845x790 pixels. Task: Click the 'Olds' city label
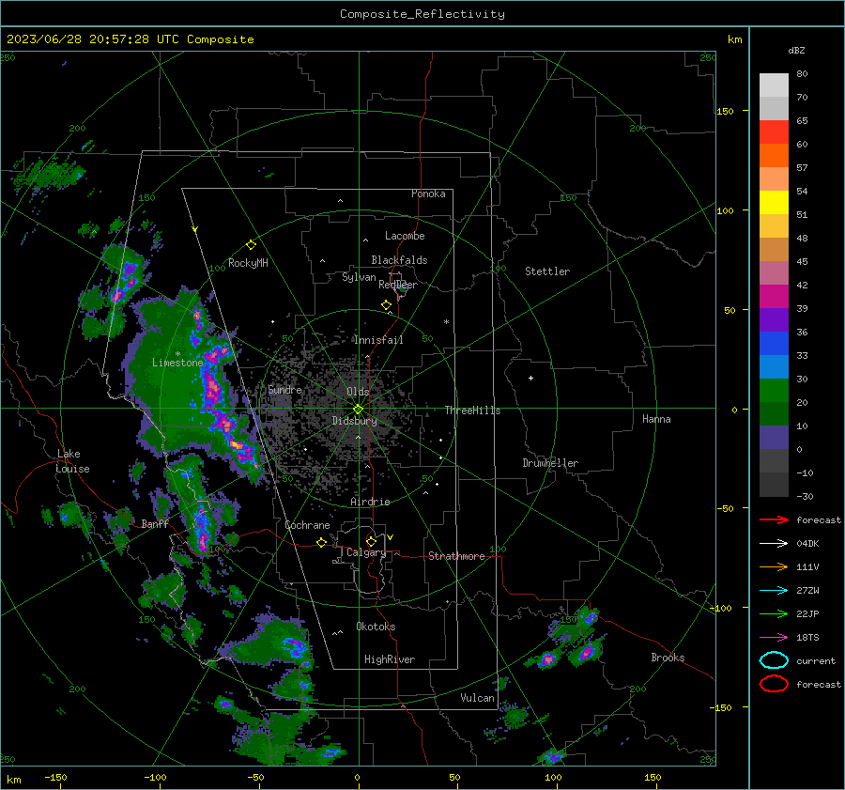pyautogui.click(x=358, y=392)
